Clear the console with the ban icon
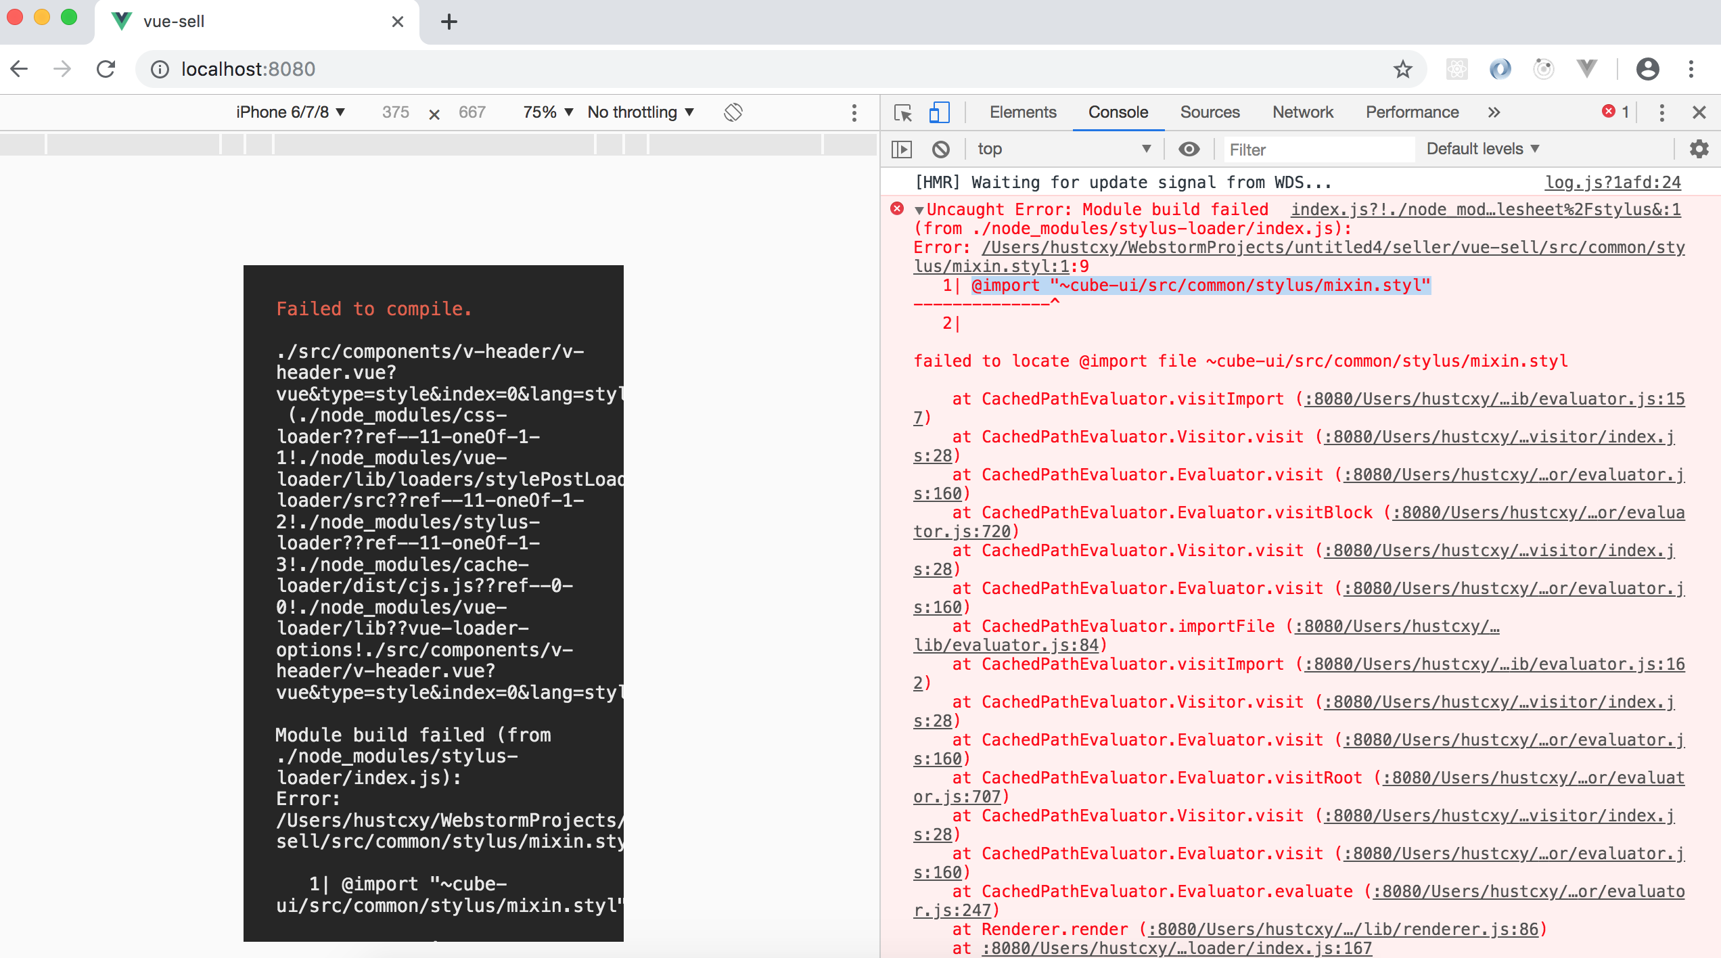The height and width of the screenshot is (958, 1721). coord(940,149)
